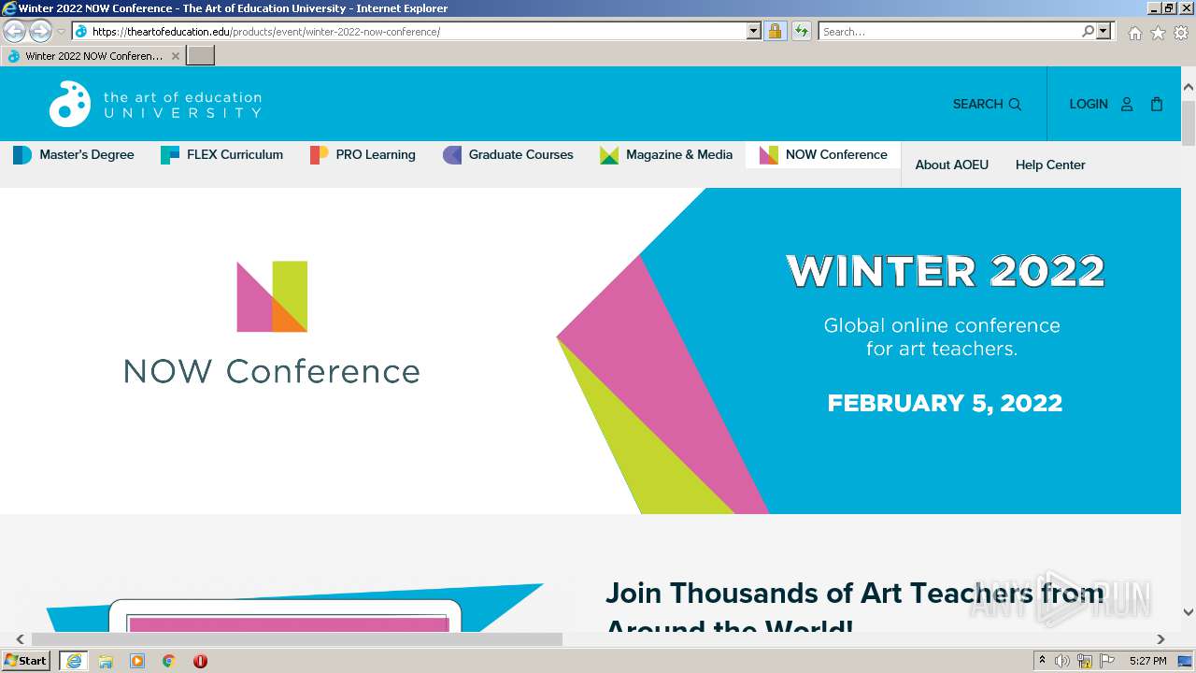Click the Magazine & Media icon

point(609,155)
